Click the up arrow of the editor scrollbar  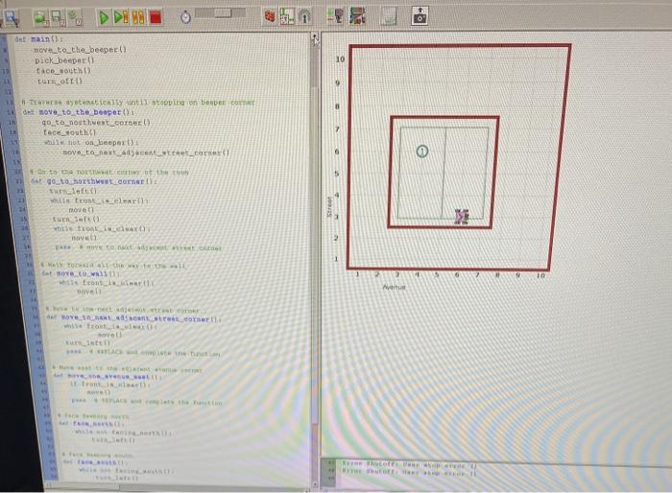[315, 36]
